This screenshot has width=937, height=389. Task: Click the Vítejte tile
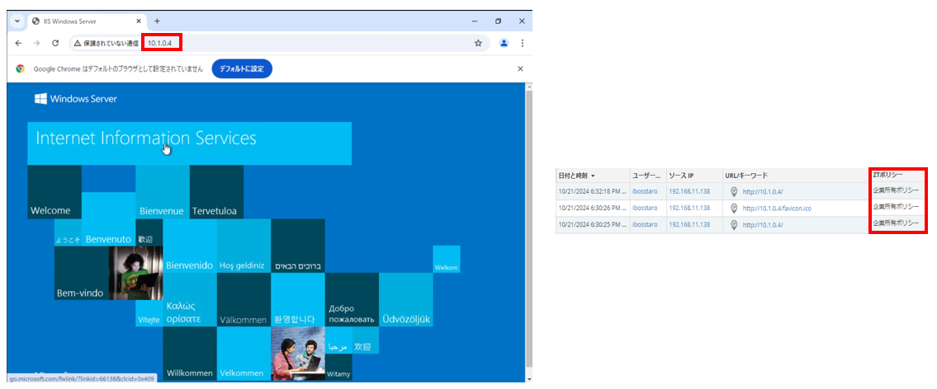coord(149,313)
